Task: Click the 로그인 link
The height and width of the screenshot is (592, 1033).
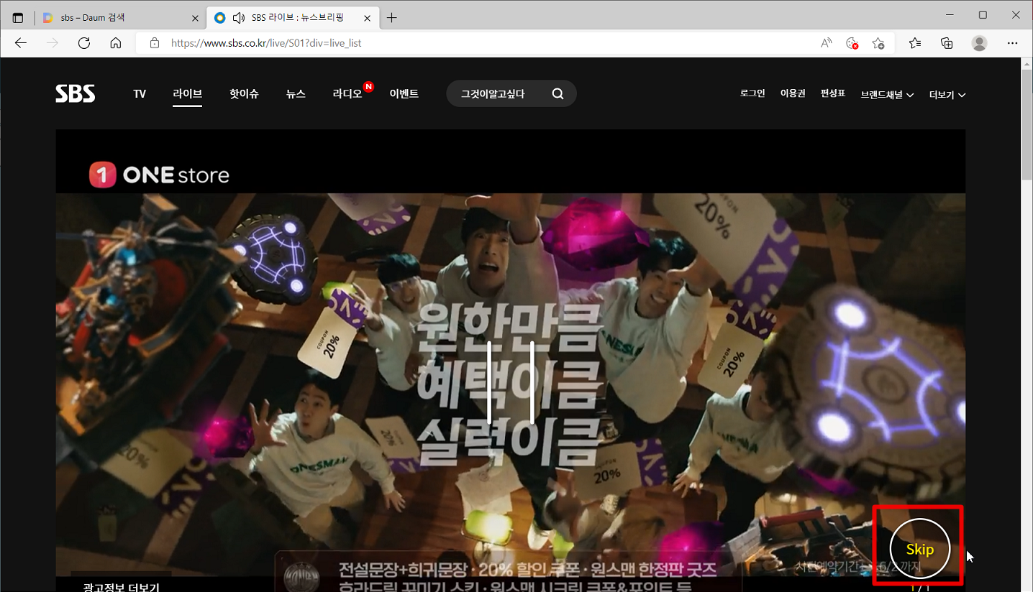Action: tap(752, 93)
